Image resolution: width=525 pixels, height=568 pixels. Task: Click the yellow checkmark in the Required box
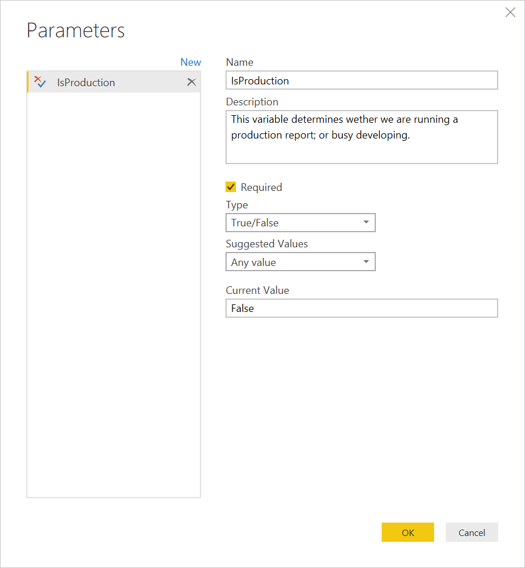(x=231, y=187)
